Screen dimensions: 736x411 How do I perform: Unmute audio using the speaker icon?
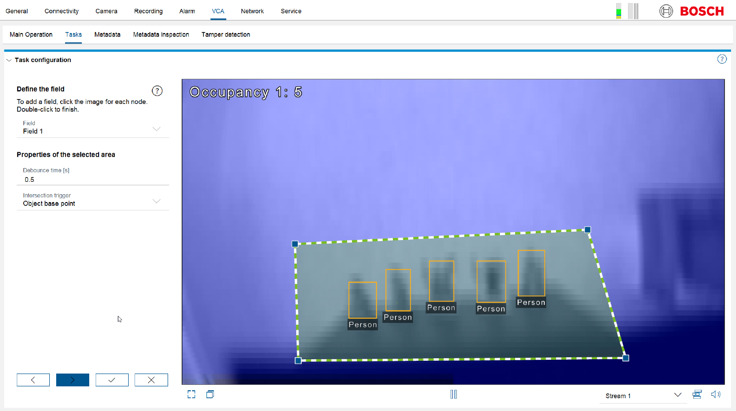(x=716, y=394)
